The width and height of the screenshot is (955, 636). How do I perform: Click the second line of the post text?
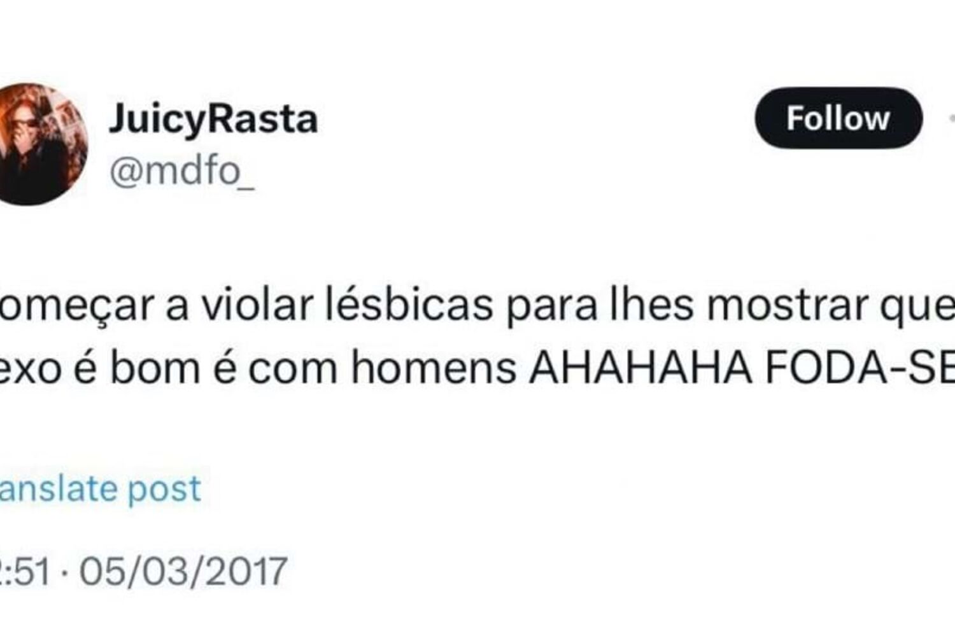478,368
